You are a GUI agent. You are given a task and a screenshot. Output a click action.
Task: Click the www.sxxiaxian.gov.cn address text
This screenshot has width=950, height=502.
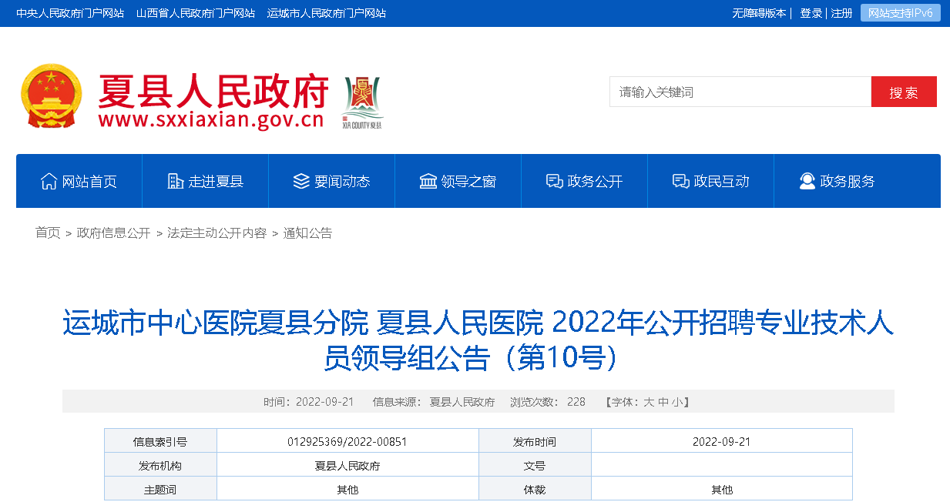[211, 120]
